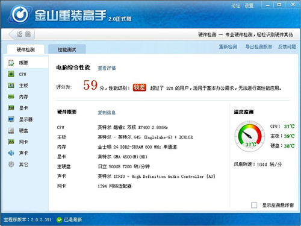Click the 已是最新 status text
Image resolution: width=301 pixels, height=226 pixels.
point(73,219)
